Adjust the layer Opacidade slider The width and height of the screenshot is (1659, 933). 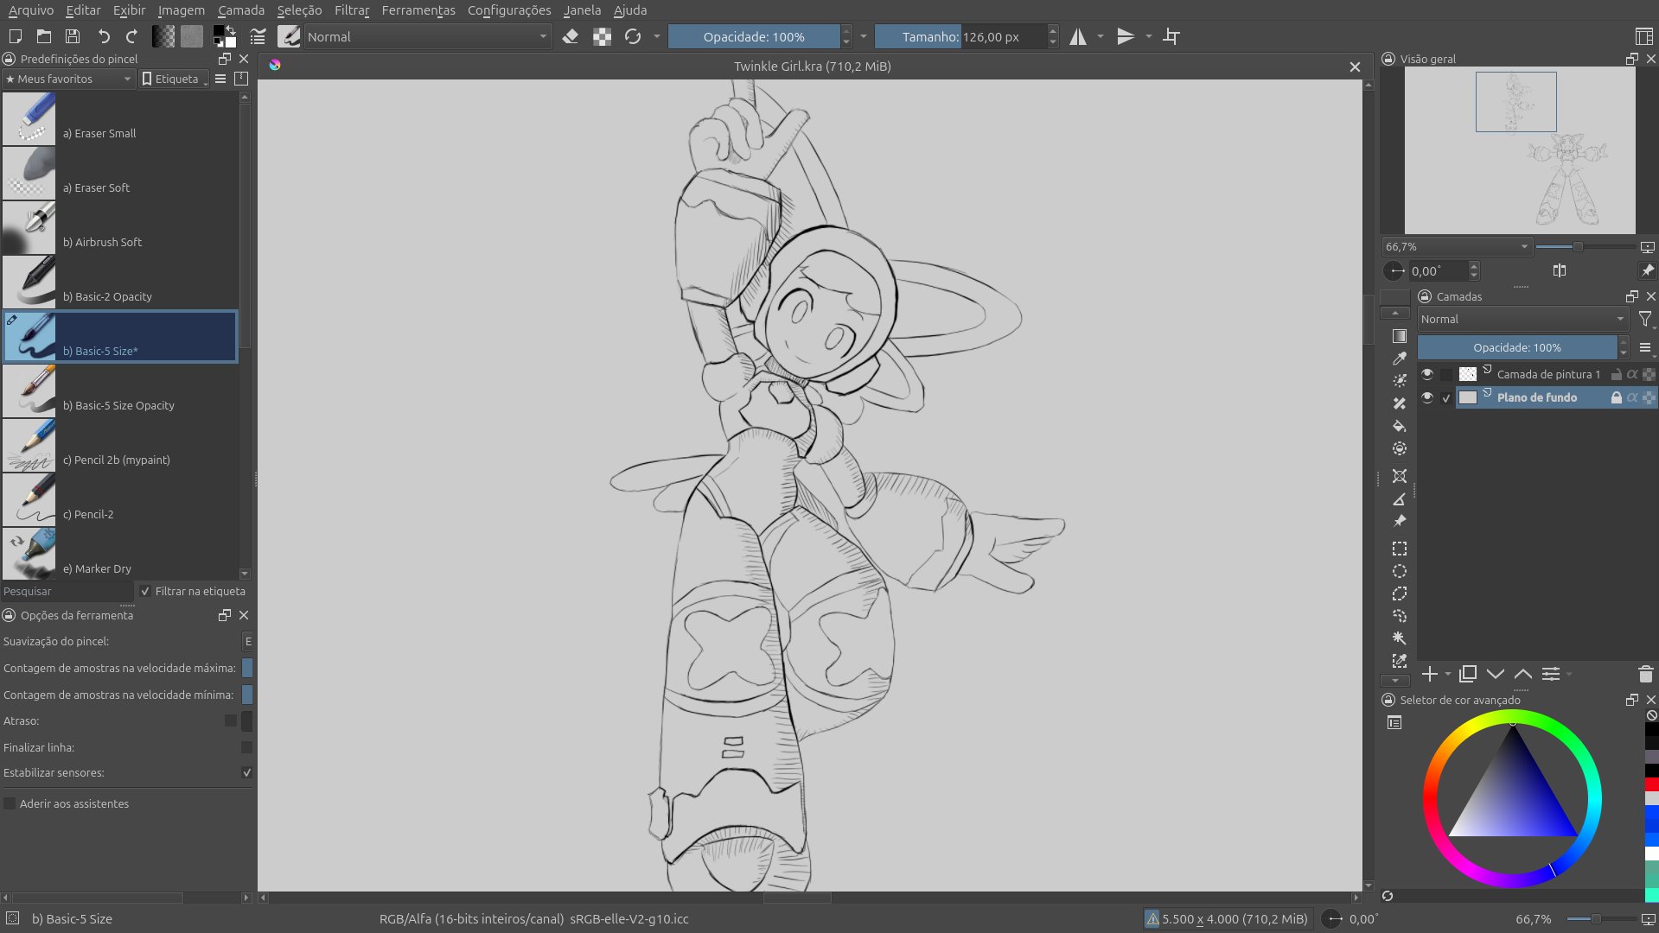click(1517, 347)
